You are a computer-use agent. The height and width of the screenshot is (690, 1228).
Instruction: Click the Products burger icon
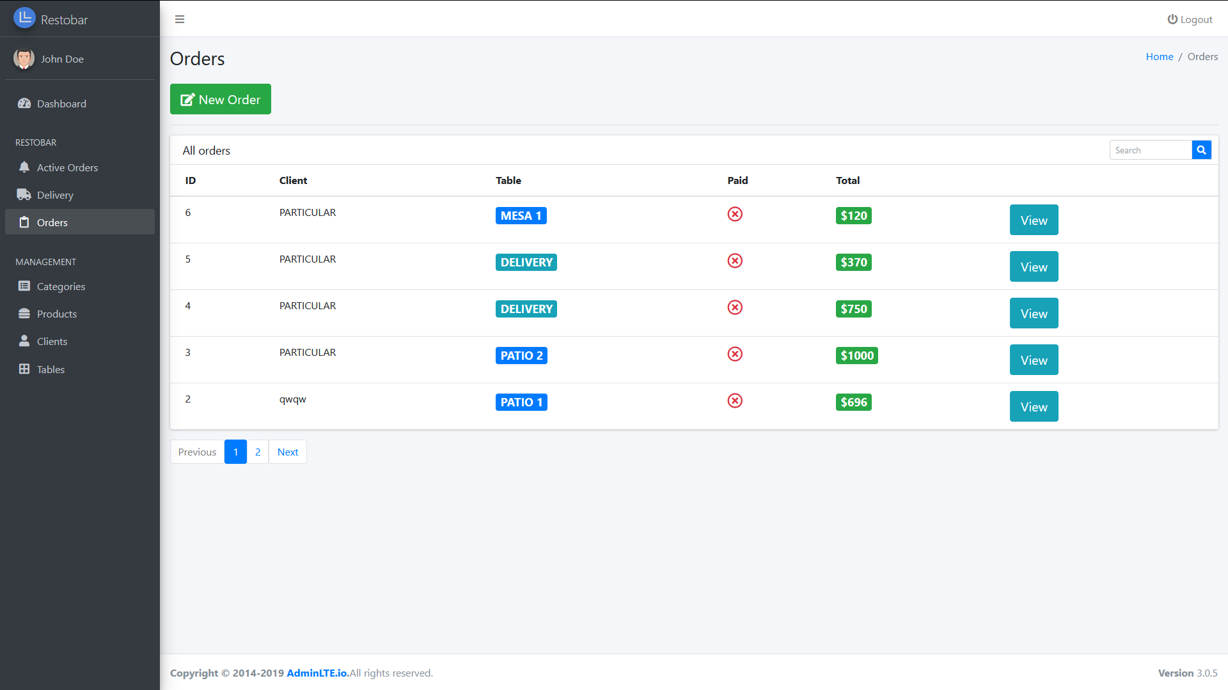coord(24,314)
